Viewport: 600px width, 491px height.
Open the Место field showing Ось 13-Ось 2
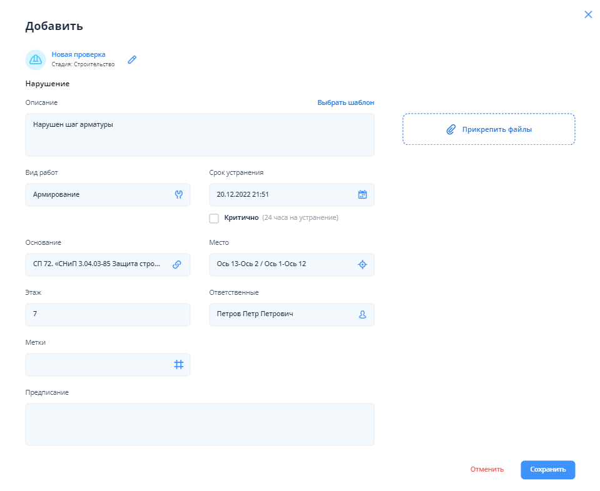click(282, 264)
